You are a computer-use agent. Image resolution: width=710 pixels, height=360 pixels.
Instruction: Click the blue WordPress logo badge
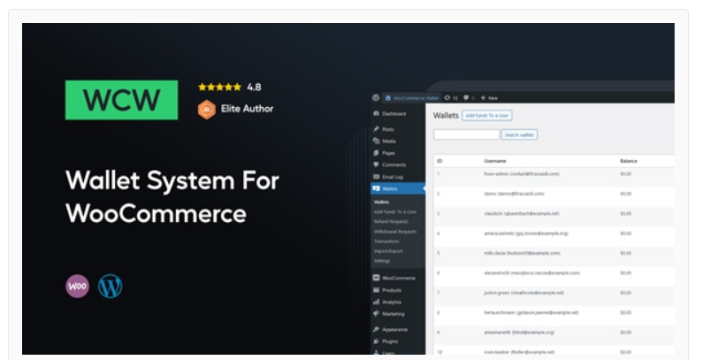tap(110, 287)
